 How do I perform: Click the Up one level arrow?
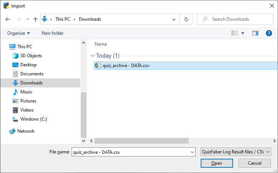pos(35,19)
